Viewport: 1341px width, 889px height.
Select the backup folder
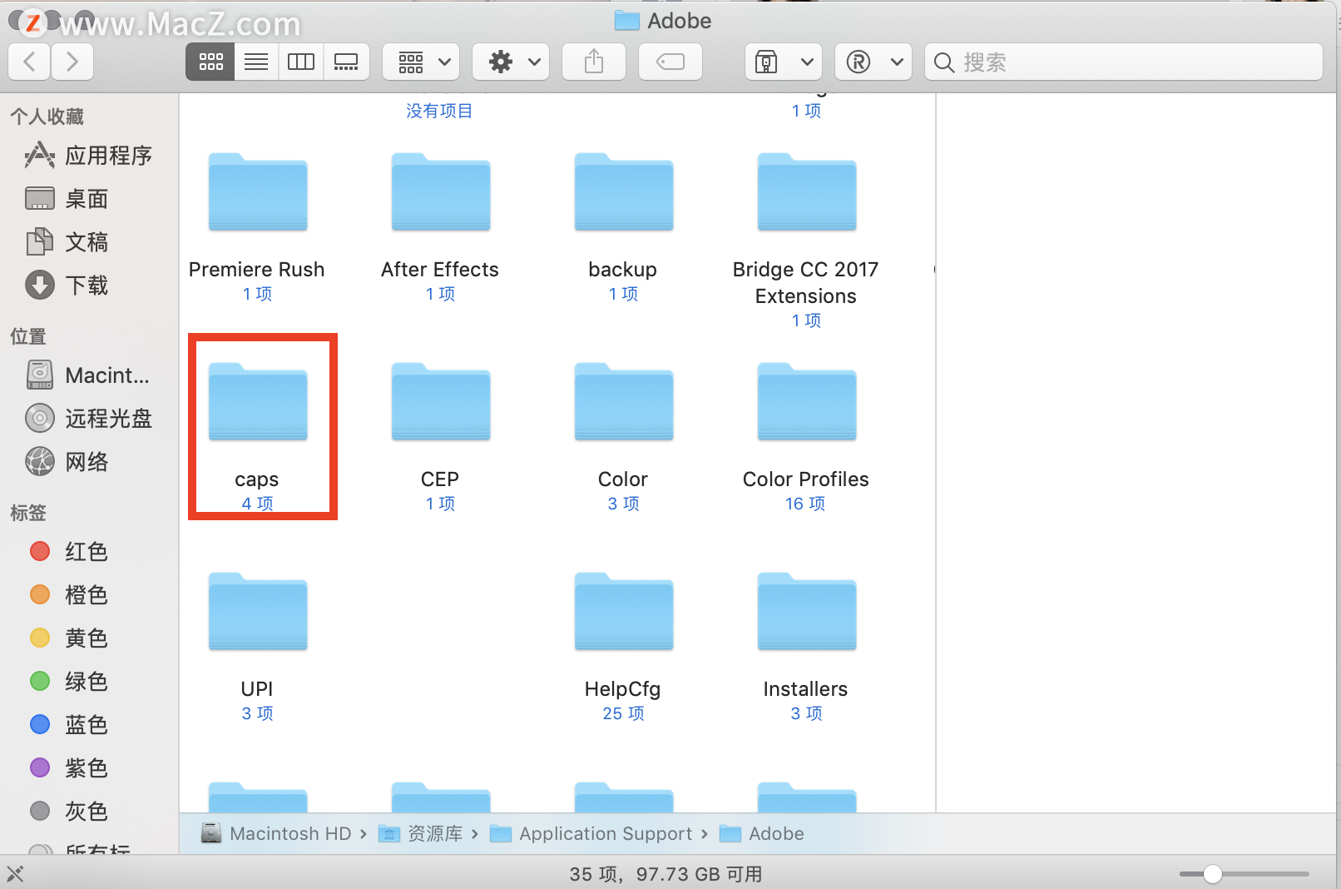click(623, 193)
